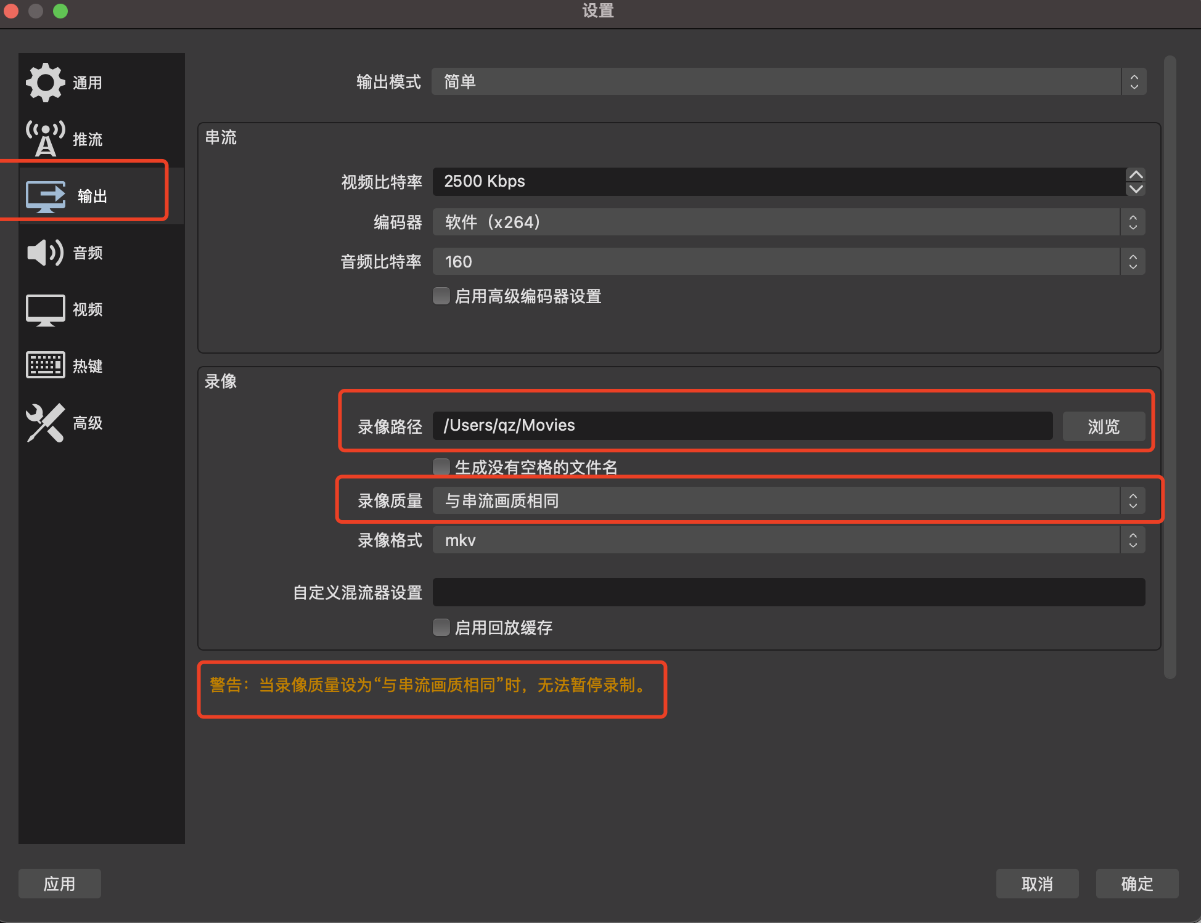Select the Stream antenna icon
1201x923 pixels.
(46, 139)
